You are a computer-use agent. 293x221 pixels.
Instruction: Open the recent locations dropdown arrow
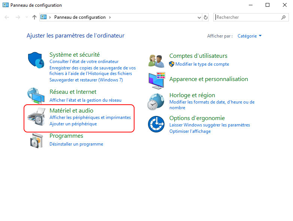[x=27, y=17]
